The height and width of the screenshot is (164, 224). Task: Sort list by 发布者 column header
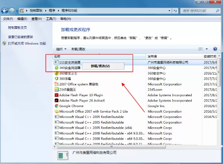click(x=174, y=57)
